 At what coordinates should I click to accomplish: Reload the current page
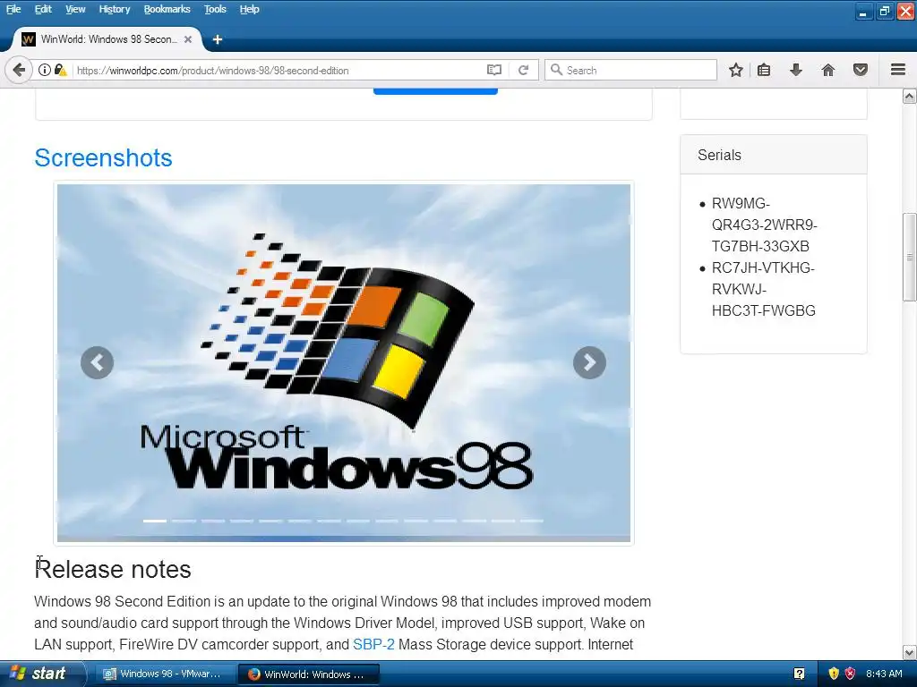point(523,70)
